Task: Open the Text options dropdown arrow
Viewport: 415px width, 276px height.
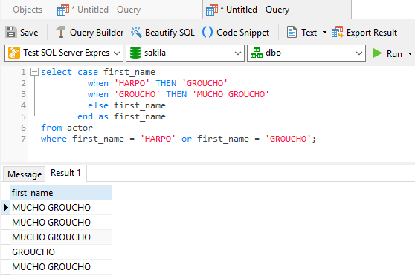Action: pyautogui.click(x=324, y=33)
